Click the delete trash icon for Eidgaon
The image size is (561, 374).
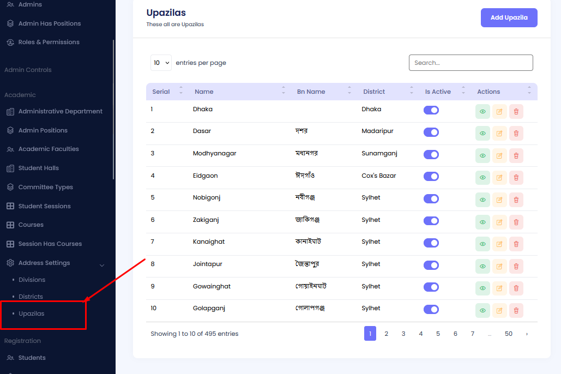coord(516,178)
